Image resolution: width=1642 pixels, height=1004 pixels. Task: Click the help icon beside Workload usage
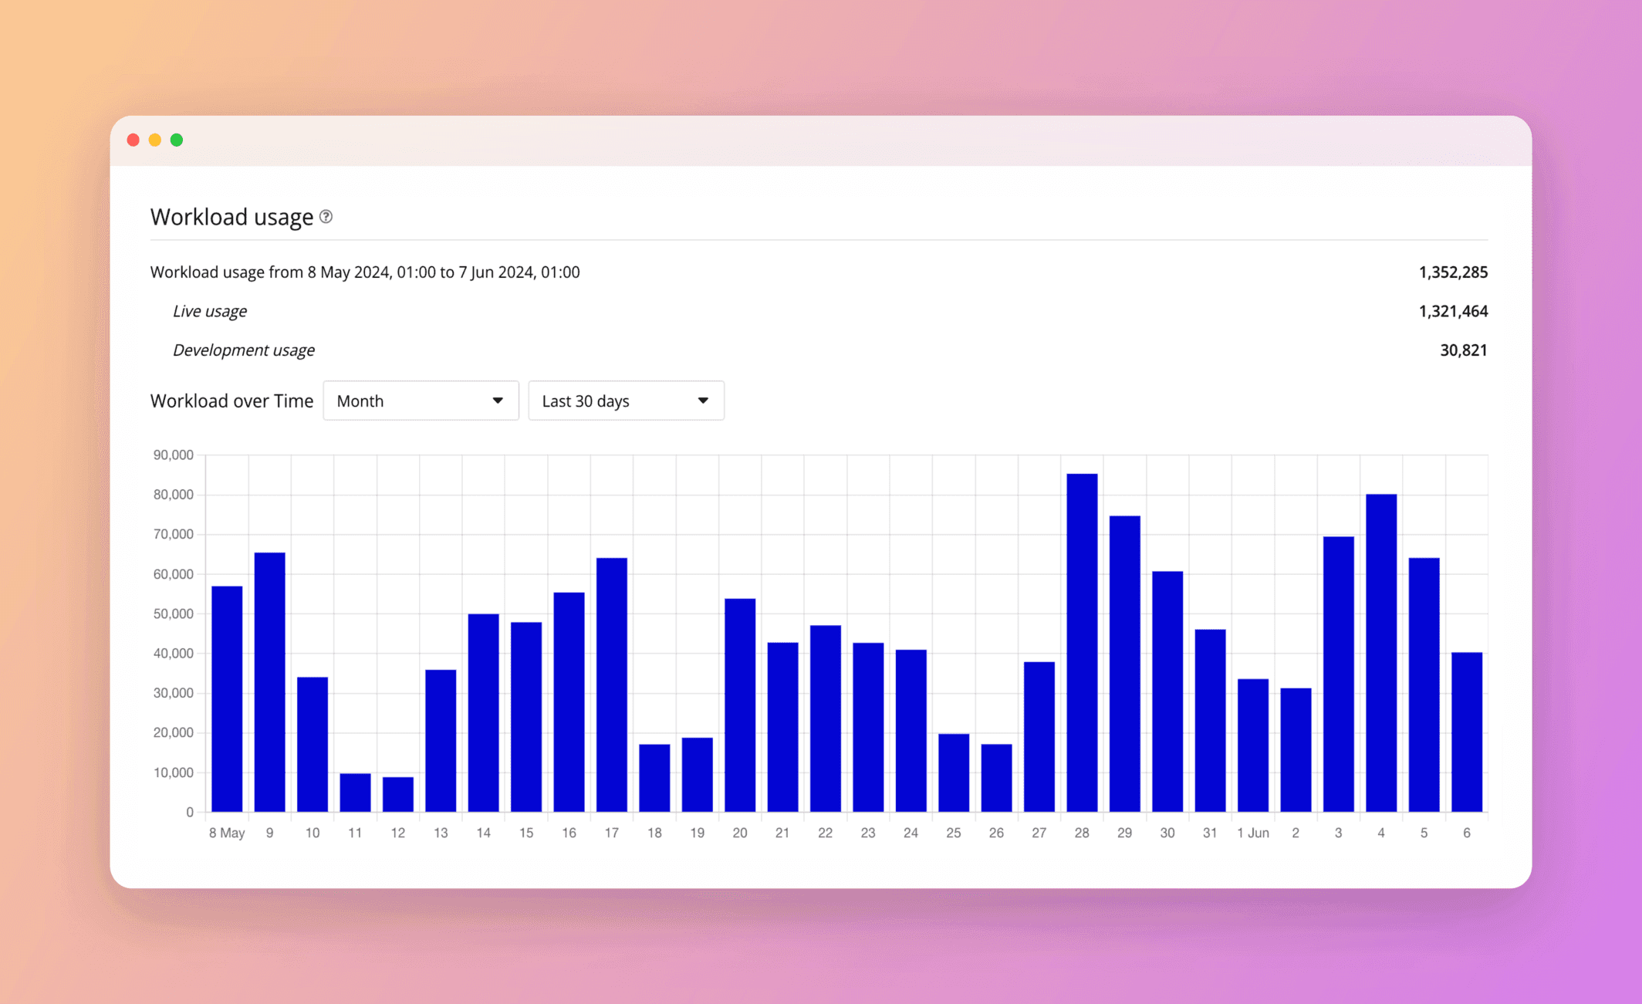(x=326, y=217)
